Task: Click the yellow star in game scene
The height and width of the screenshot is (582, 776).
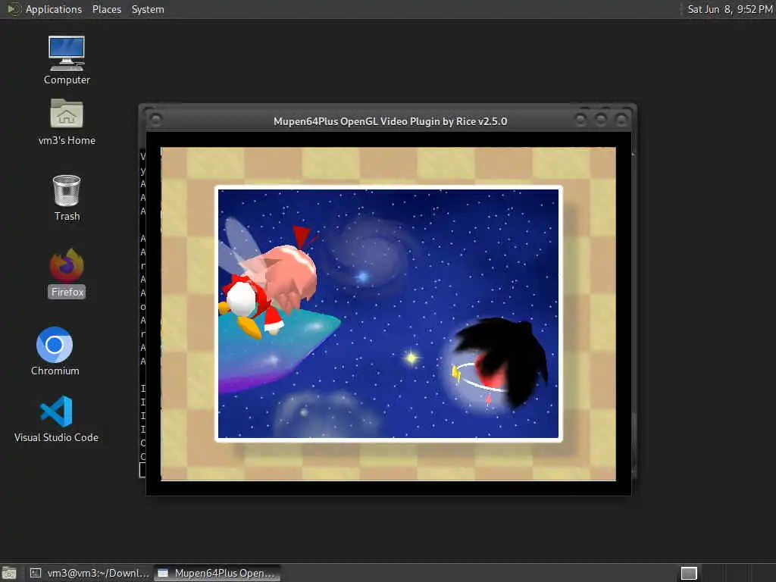Action: [x=411, y=358]
